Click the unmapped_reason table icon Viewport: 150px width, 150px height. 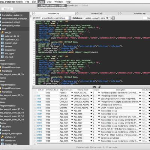pos(0,25)
